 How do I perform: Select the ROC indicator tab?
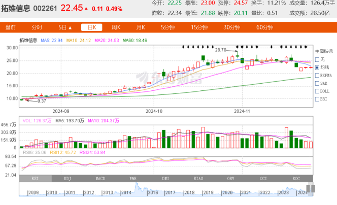pyautogui.click(x=296, y=179)
